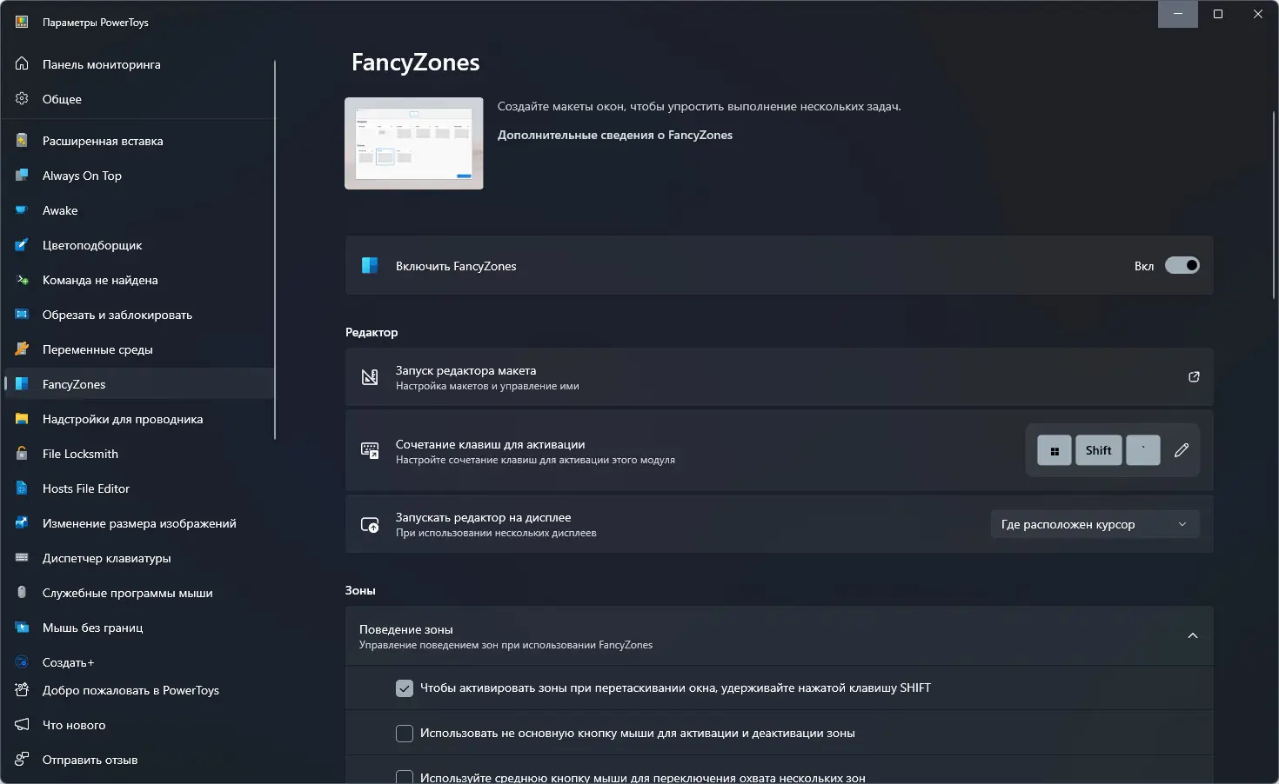Click the pencil icon to edit activation shortcut
The height and width of the screenshot is (784, 1279).
click(1181, 450)
